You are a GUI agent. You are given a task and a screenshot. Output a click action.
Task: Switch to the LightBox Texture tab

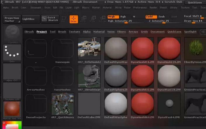(74, 32)
